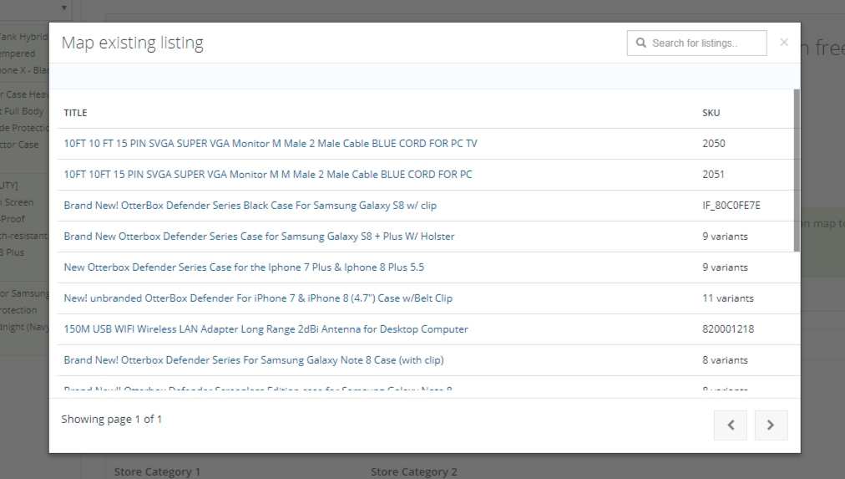Select Otterbox Defender Galaxy S8 + Plus W/ Holster listing
Viewport: 845px width, 479px height.
[x=259, y=237]
